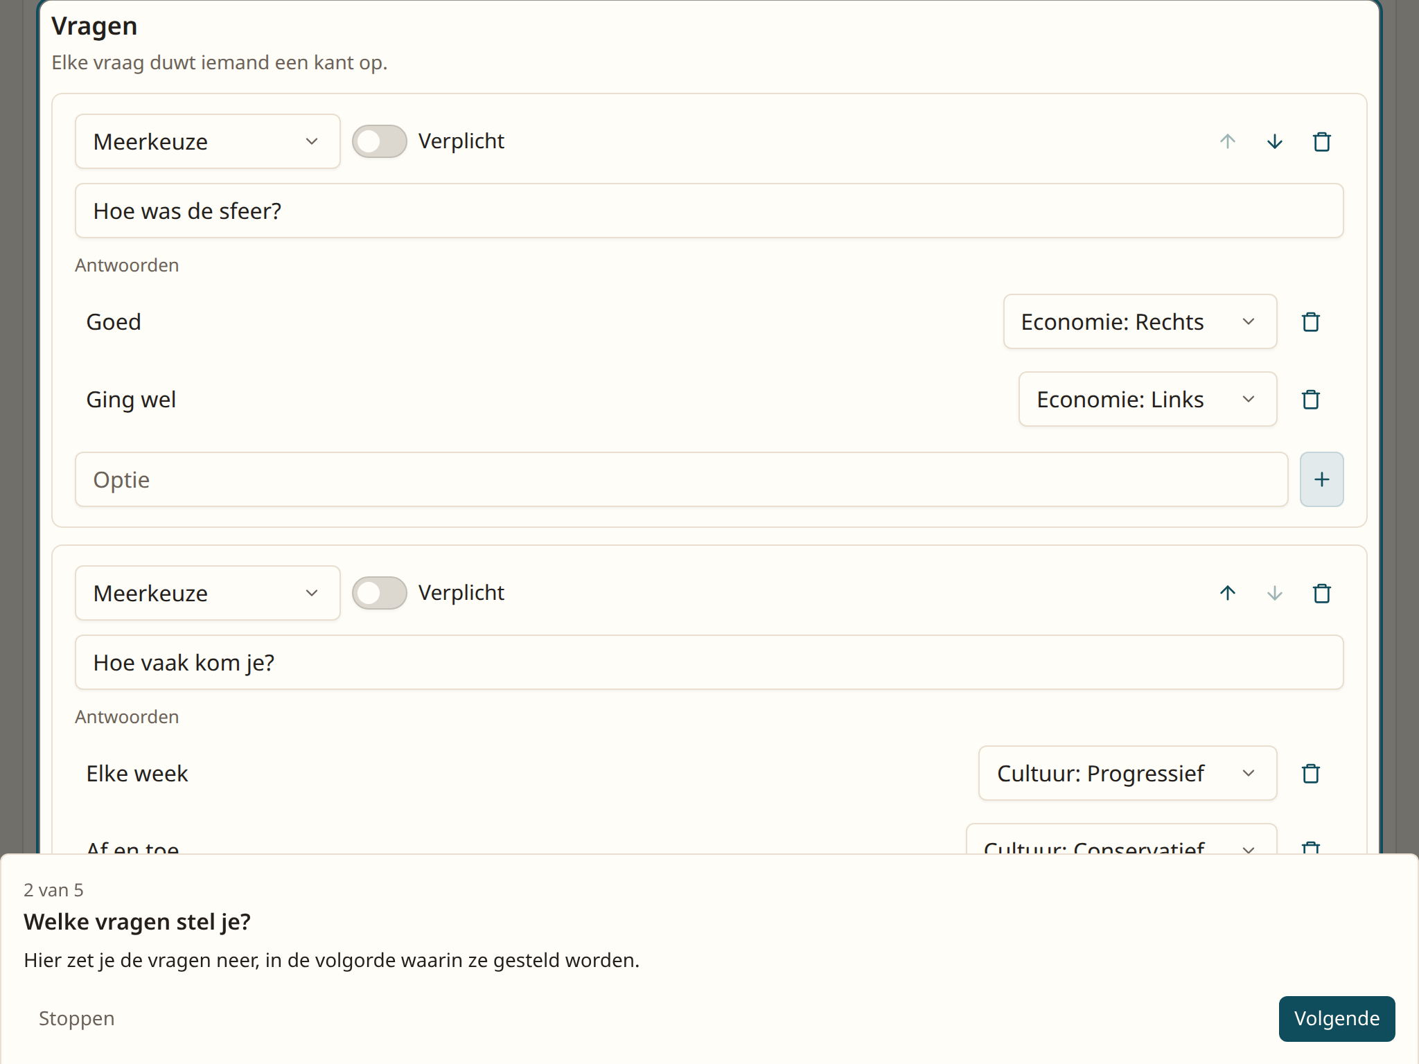Toggle Verplicht for 'Hoe was de sfeer?'

pos(379,141)
